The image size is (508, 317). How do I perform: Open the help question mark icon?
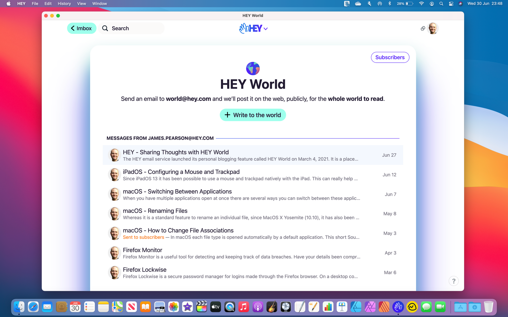click(454, 281)
